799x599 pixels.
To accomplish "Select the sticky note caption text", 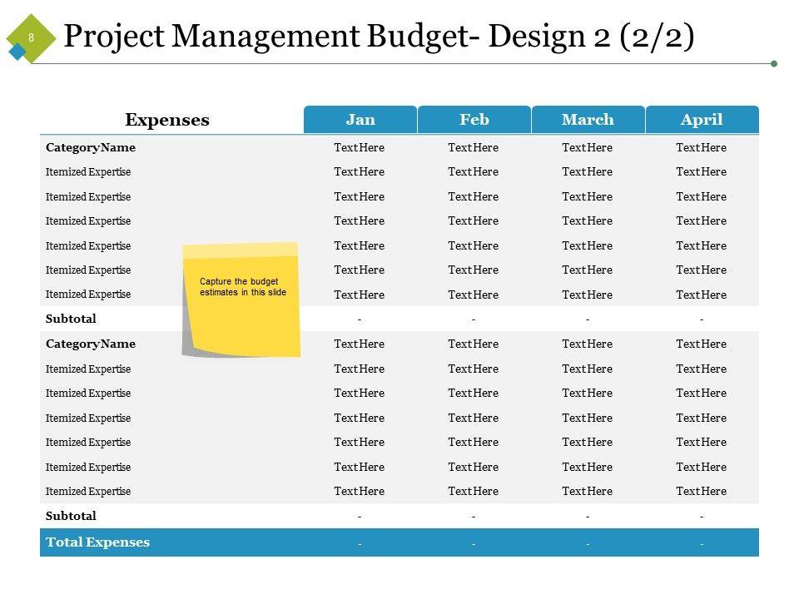I will pyautogui.click(x=243, y=287).
